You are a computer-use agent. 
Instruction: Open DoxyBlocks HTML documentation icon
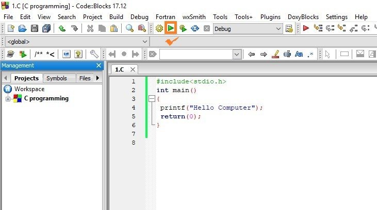(x=67, y=54)
